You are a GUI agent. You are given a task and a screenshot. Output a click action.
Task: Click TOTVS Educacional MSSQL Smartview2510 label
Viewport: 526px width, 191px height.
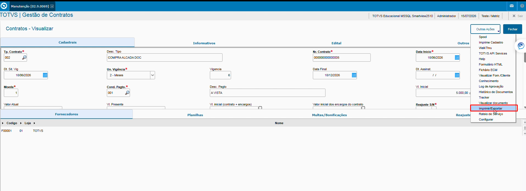coord(402,16)
